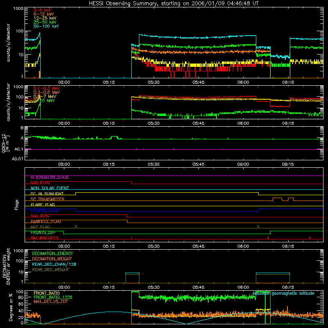Select the GAP_FLAG label

tap(40, 183)
